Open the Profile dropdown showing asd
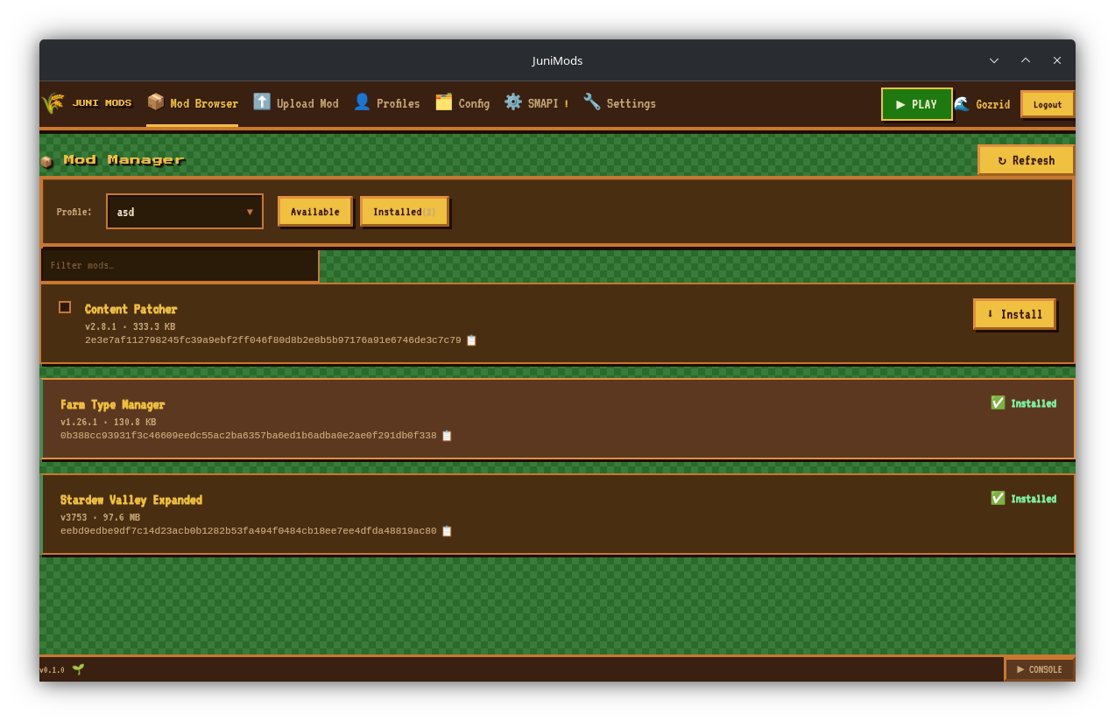Image resolution: width=1115 pixels, height=721 pixels. 185,212
